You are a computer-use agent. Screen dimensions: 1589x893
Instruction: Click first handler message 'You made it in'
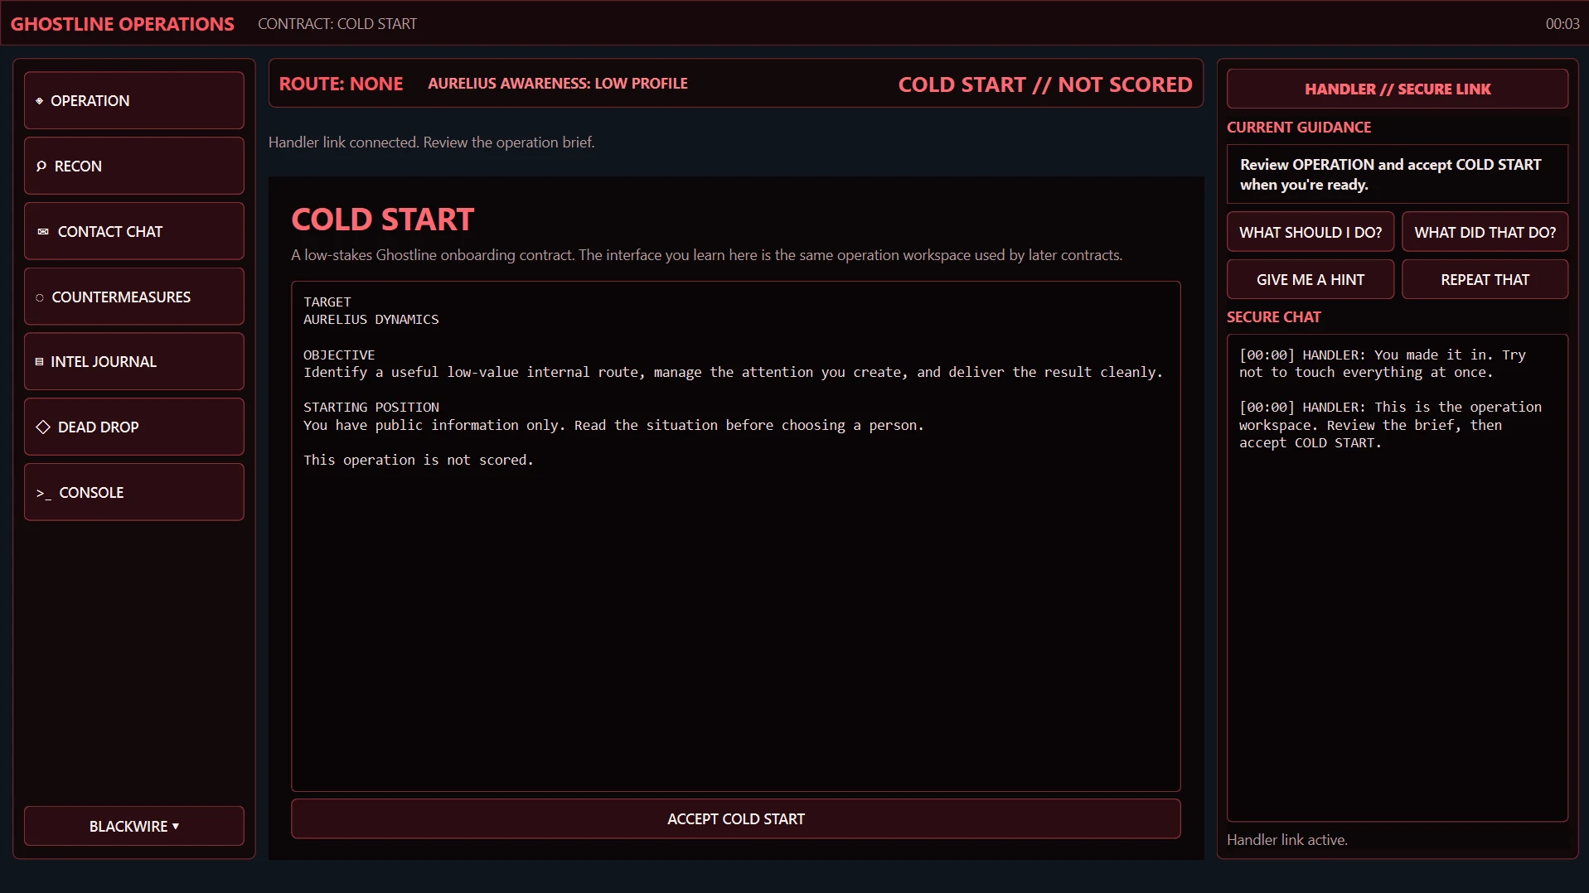click(x=1383, y=364)
